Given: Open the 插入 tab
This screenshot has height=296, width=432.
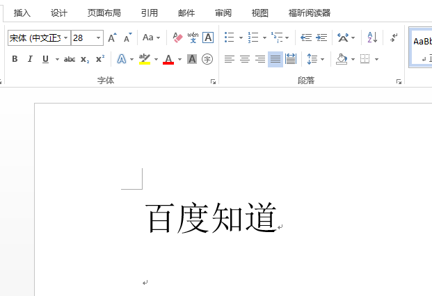Looking at the screenshot, I should [x=22, y=13].
